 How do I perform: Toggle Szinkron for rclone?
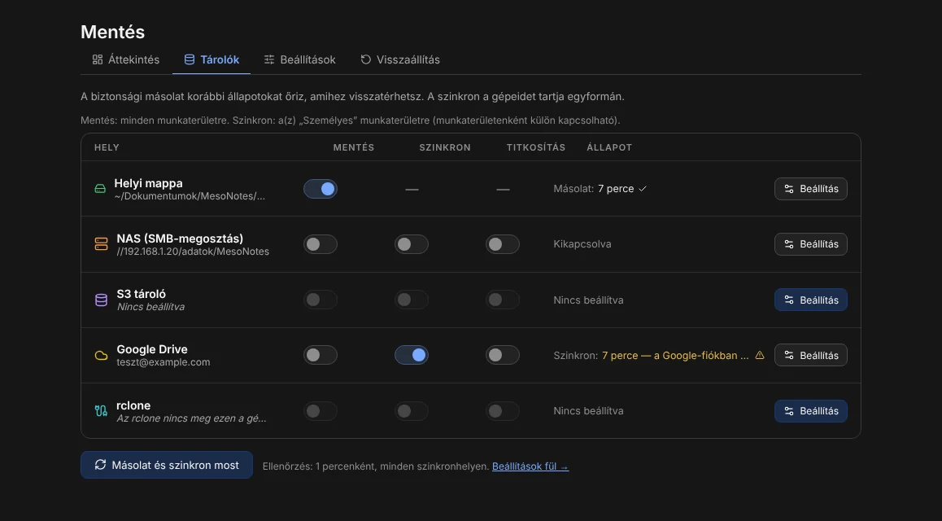click(412, 411)
